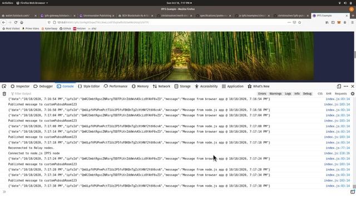
Task: Select 'Reconnected to Relay nodes.' log line
Action: click(x=31, y=148)
